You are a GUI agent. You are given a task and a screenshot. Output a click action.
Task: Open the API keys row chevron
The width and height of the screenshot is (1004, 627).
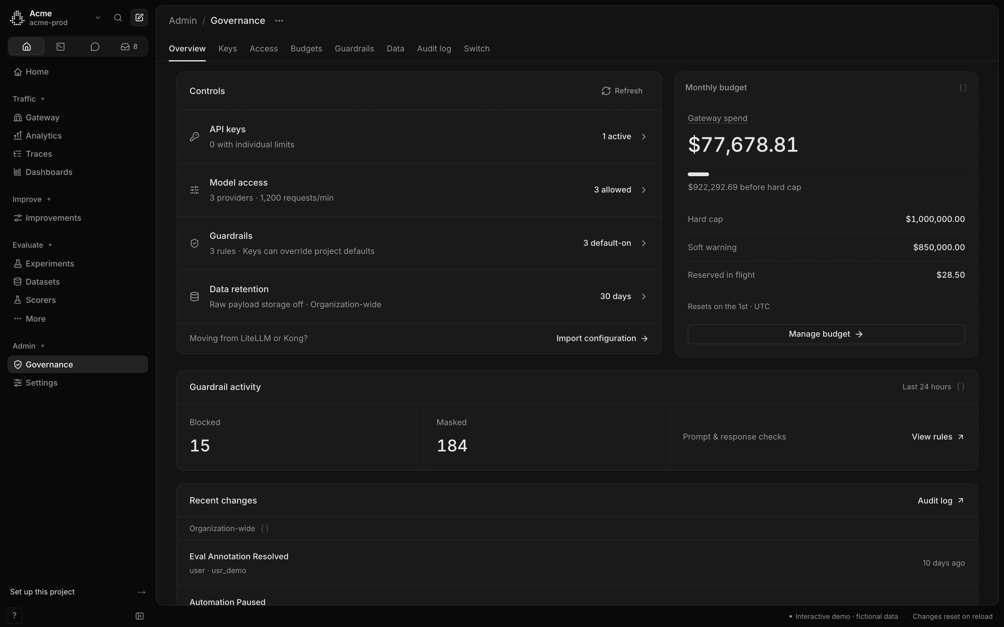click(644, 136)
